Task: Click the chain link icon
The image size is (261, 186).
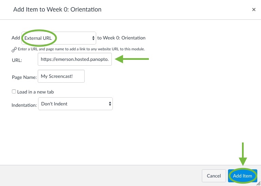Action: (x=14, y=50)
